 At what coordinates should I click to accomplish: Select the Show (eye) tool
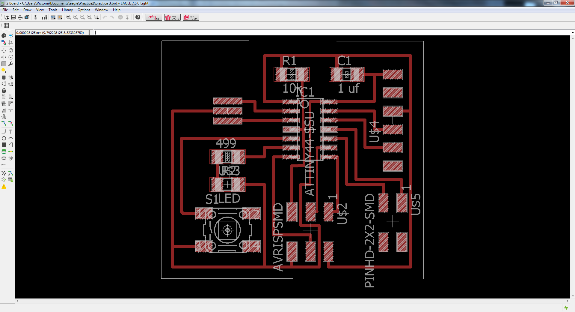(11, 36)
